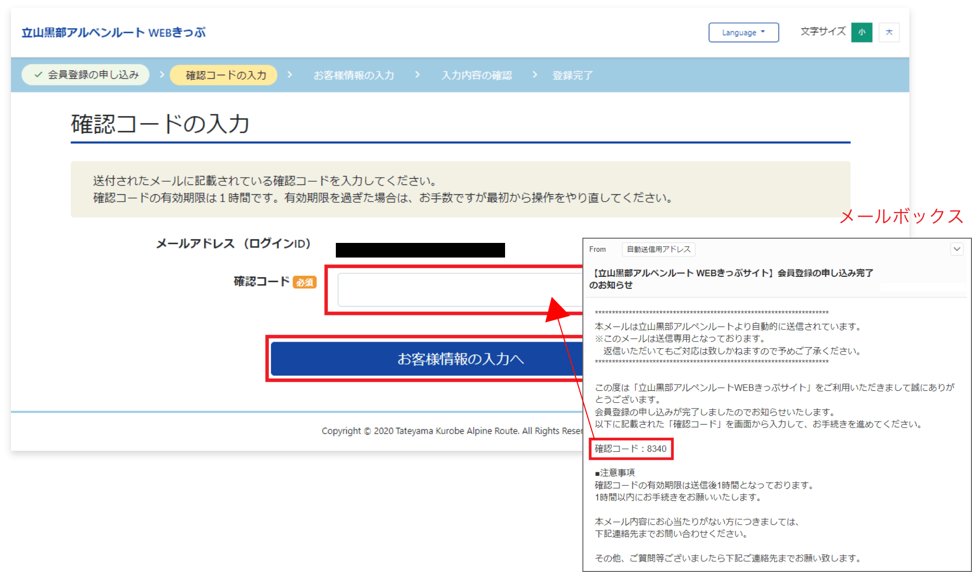Image resolution: width=972 pixels, height=572 pixels.
Task: Click the 文字サイズ label
Action: pyautogui.click(x=823, y=31)
